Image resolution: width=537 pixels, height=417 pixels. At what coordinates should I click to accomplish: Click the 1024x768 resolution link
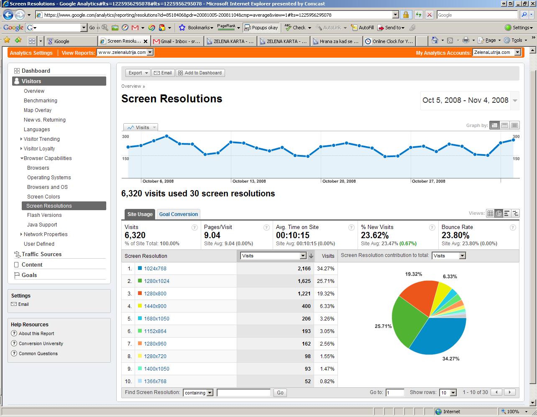click(155, 268)
